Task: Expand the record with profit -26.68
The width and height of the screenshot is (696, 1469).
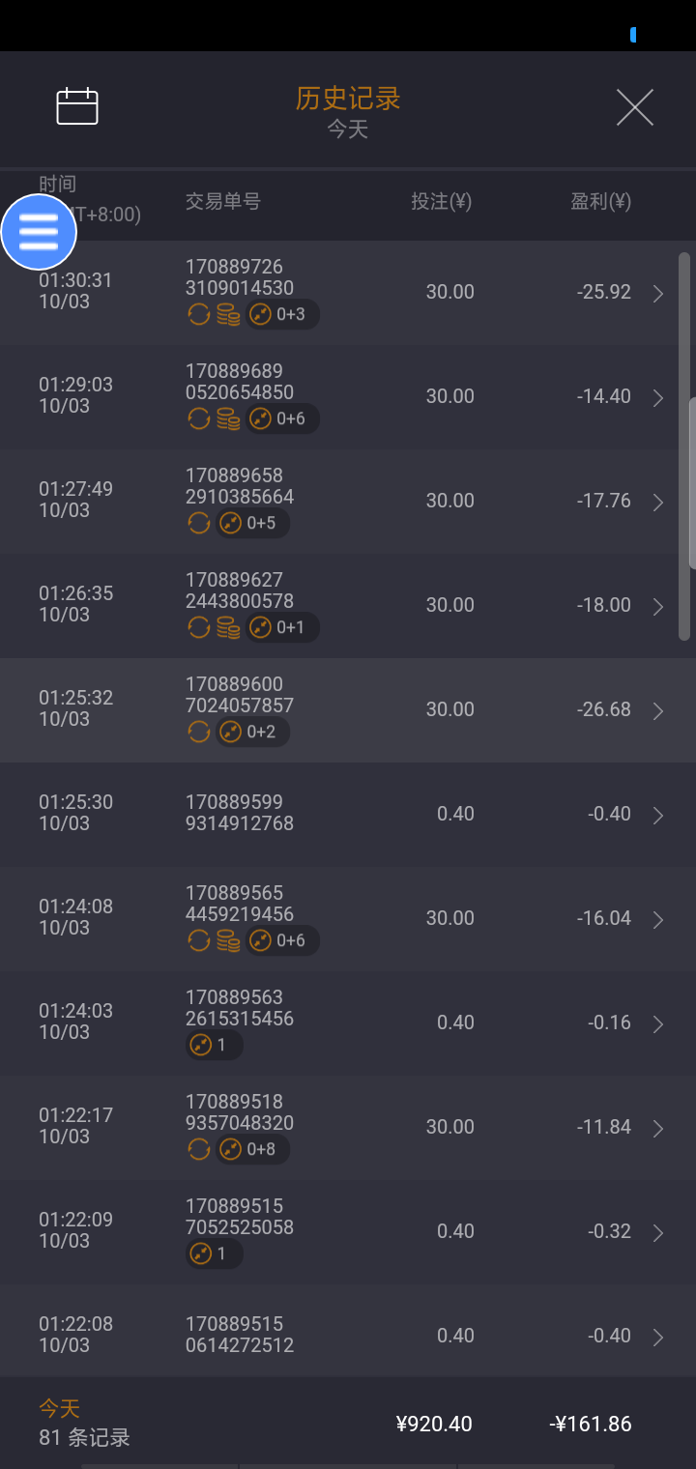Action: [x=658, y=711]
